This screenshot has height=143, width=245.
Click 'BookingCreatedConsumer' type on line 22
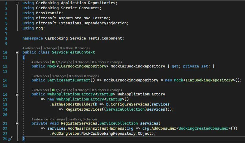pos(203,128)
